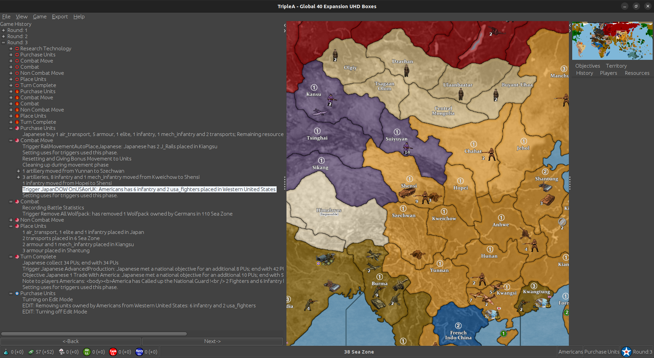Expand the Round: 2 node
This screenshot has width=654, height=358.
(x=3, y=36)
